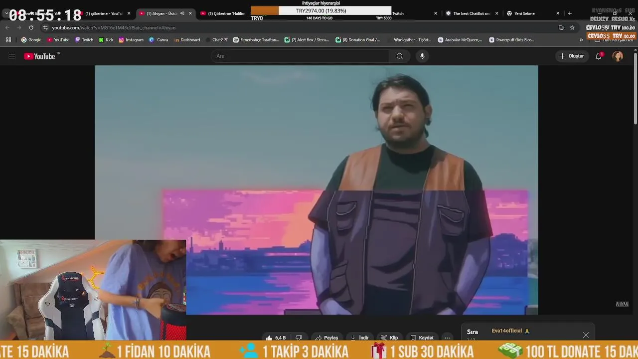Click the streamer webcam overlay
Viewport: 638px width, 359px height.
click(x=93, y=290)
